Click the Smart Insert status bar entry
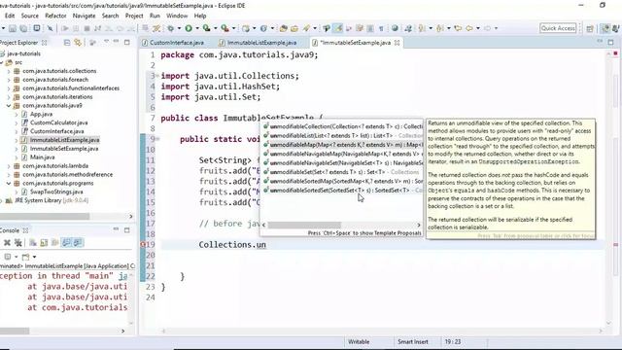622x350 pixels. 413,341
